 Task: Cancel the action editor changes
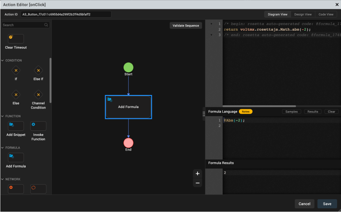[304, 204]
